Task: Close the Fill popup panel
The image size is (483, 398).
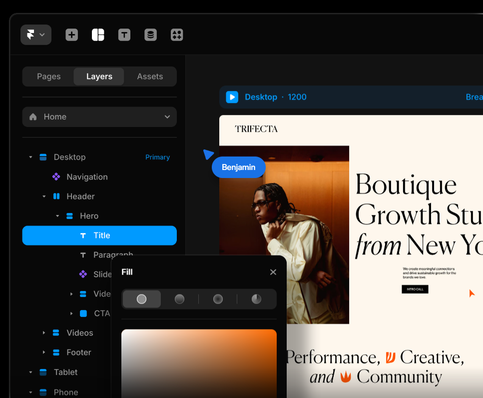Action: [273, 272]
